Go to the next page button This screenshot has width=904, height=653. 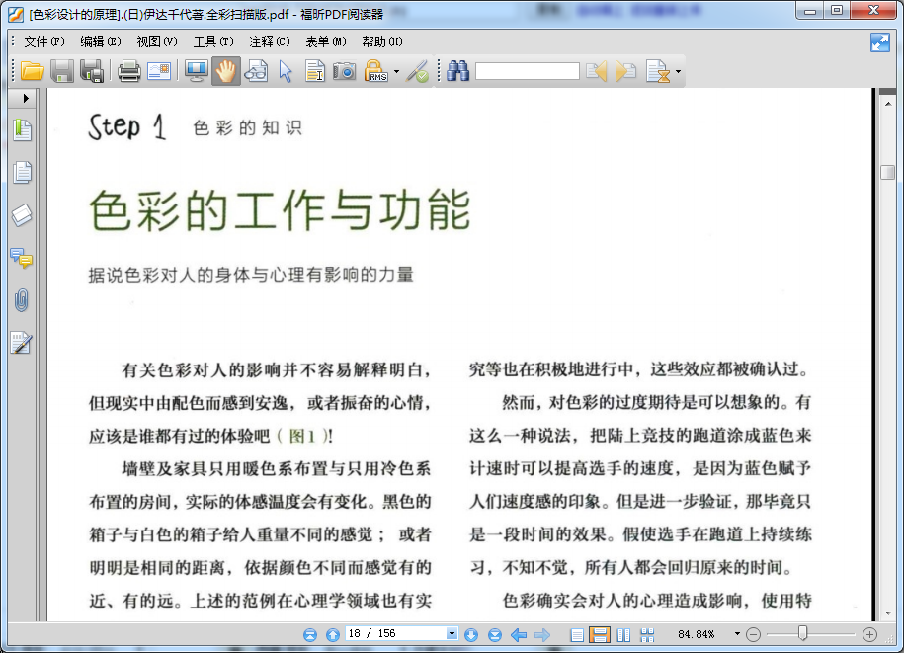[471, 634]
